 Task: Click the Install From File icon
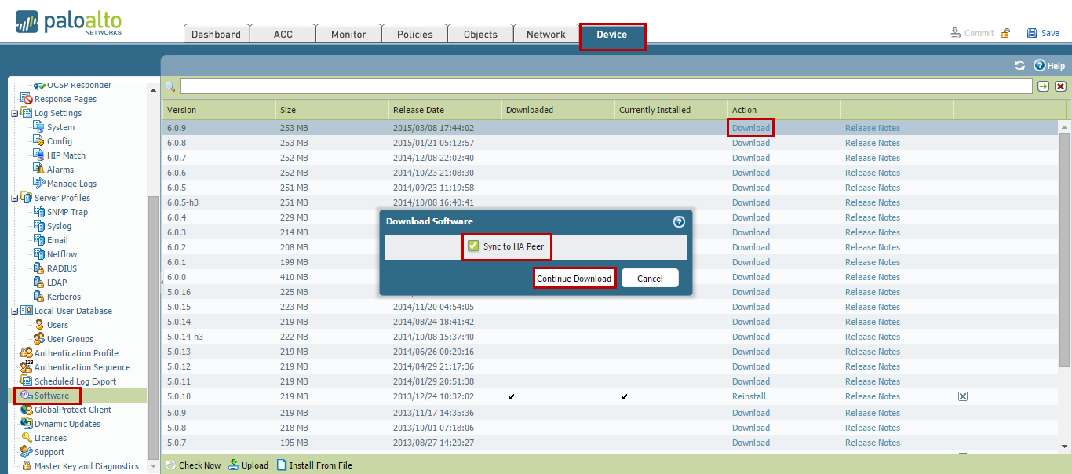(283, 465)
